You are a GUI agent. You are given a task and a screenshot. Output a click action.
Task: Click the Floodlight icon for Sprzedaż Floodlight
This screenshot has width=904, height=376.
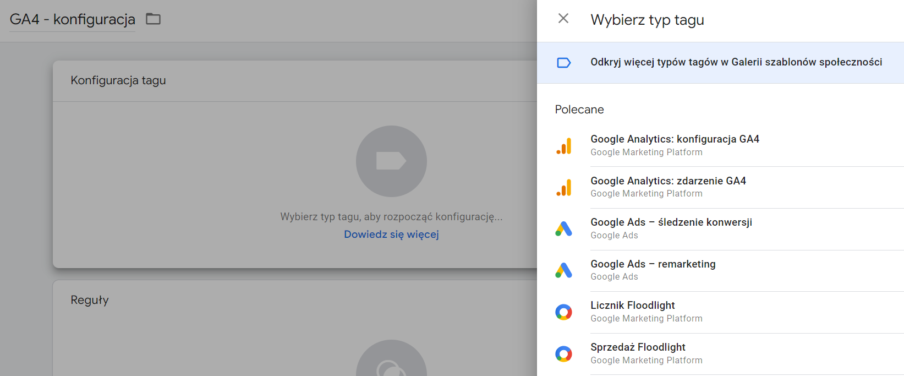[563, 353]
